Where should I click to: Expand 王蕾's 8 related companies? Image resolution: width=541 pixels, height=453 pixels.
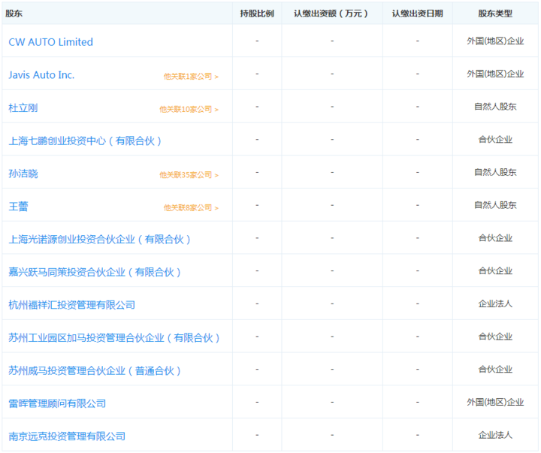click(x=191, y=207)
